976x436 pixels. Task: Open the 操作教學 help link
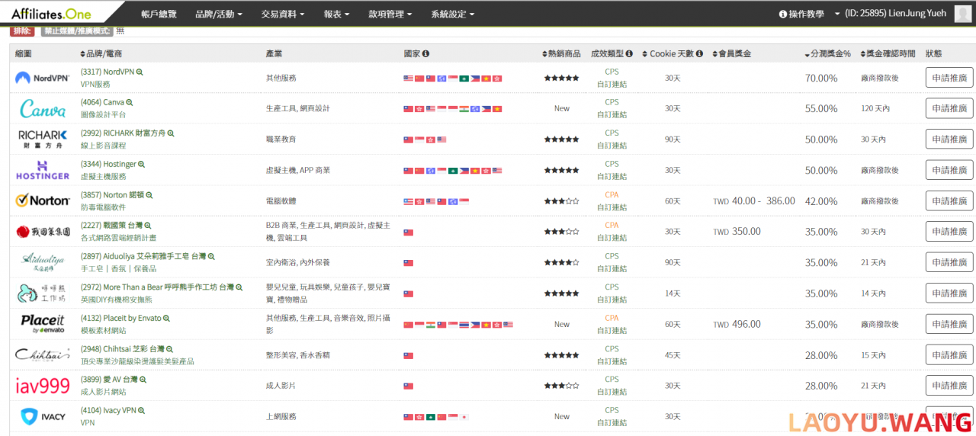[x=801, y=14]
